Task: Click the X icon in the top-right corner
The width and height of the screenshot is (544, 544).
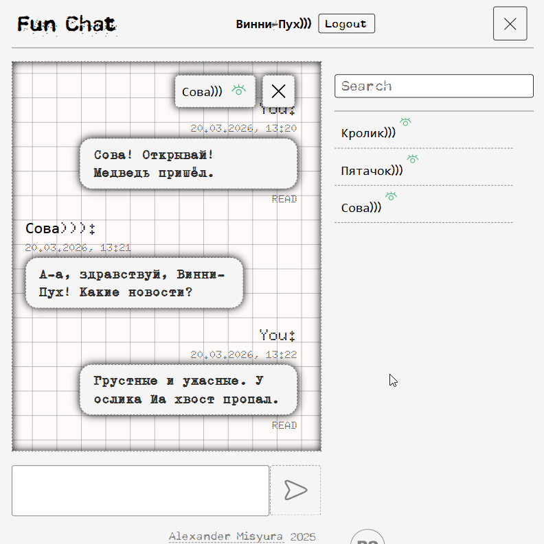Action: click(x=510, y=24)
